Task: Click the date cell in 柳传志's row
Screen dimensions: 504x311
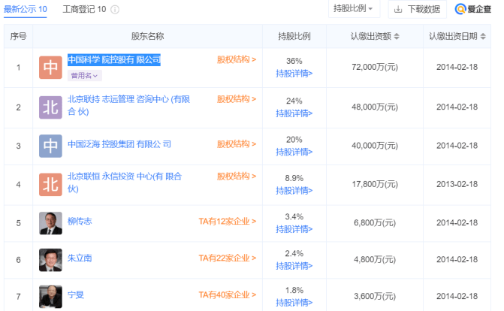Action: click(x=457, y=223)
